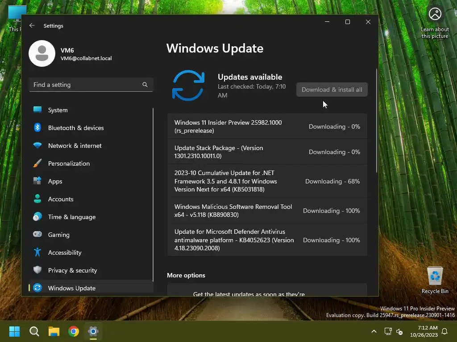
Task: Click the Downloading - 68% status
Action: click(332, 181)
